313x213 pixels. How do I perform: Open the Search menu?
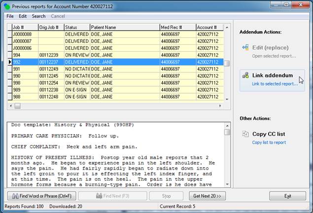pyautogui.click(x=38, y=16)
